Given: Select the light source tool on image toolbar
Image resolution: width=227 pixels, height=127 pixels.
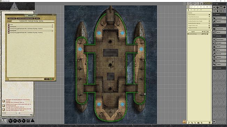Looking at the screenshot, I should [204, 7].
